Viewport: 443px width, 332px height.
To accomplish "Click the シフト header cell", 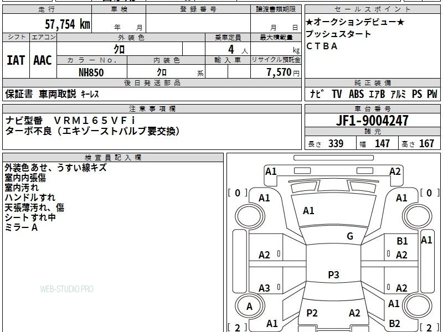I will click(16, 37).
